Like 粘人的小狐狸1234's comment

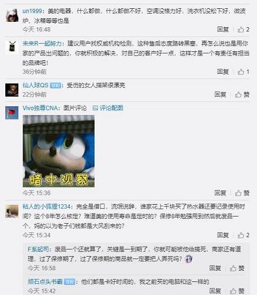pos(243,235)
